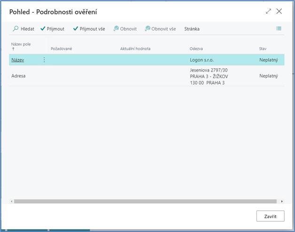The width and height of the screenshot is (295, 232).
Task: Open the list view options icon
Action: click(279, 29)
